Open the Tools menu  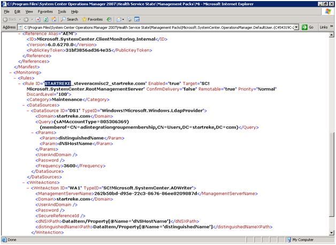click(x=62, y=12)
